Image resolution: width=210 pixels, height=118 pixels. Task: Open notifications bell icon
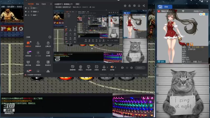tap(139, 6)
